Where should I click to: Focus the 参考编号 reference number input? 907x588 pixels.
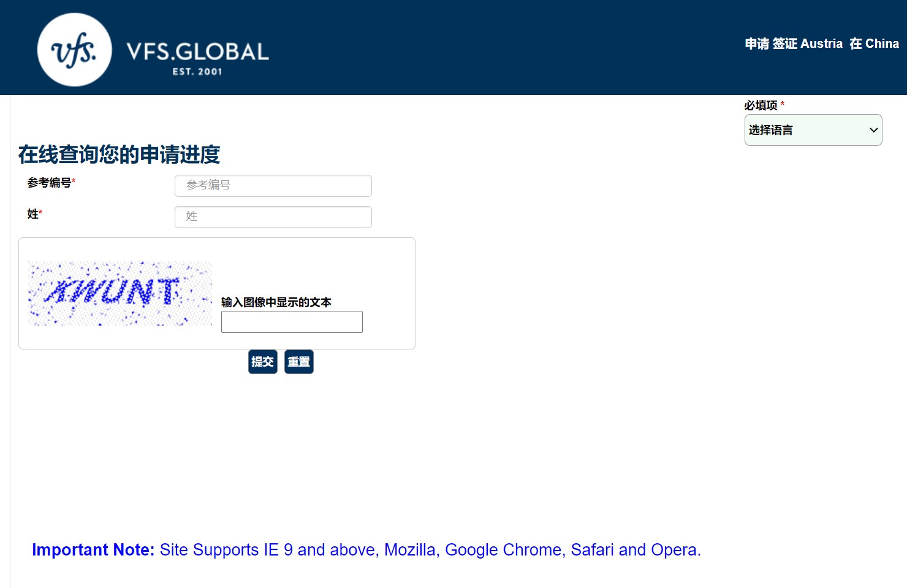[273, 186]
